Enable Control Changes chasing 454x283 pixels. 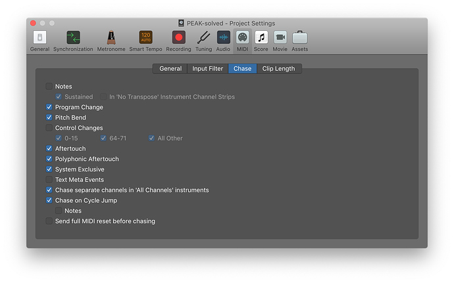pos(49,128)
